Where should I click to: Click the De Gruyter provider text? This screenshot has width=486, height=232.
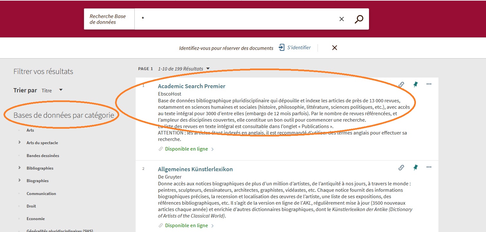coord(170,177)
